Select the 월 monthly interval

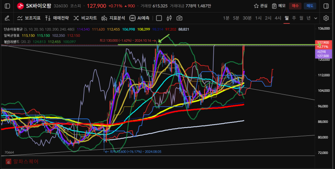pyautogui.click(x=301, y=18)
